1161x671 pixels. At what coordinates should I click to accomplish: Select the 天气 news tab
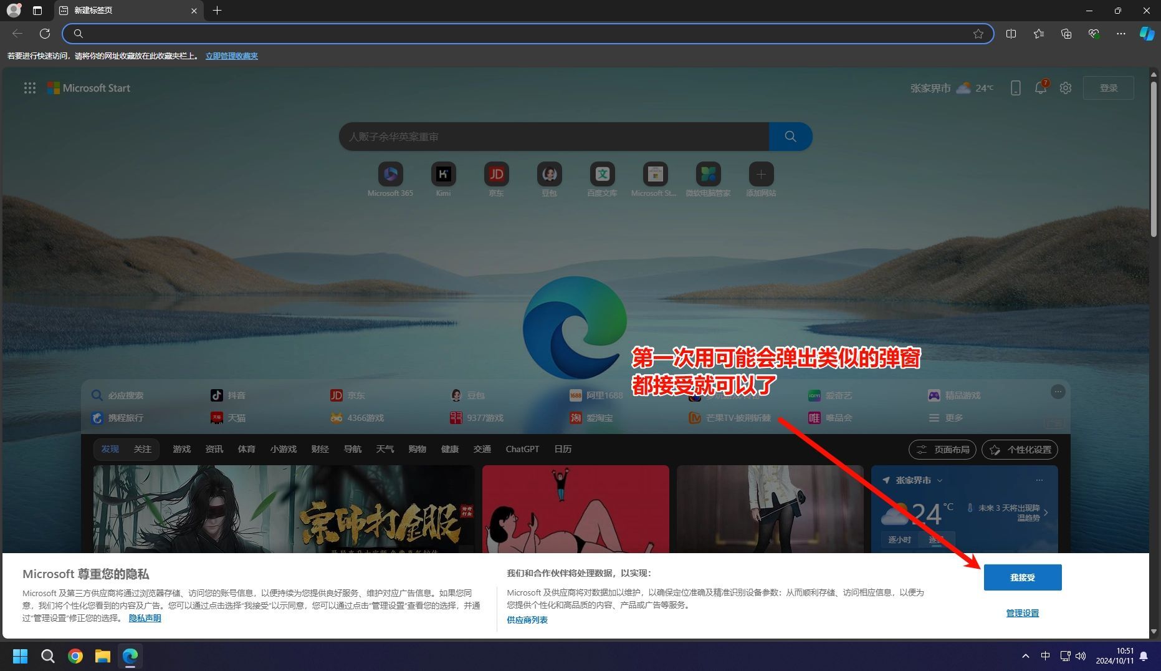click(x=385, y=449)
